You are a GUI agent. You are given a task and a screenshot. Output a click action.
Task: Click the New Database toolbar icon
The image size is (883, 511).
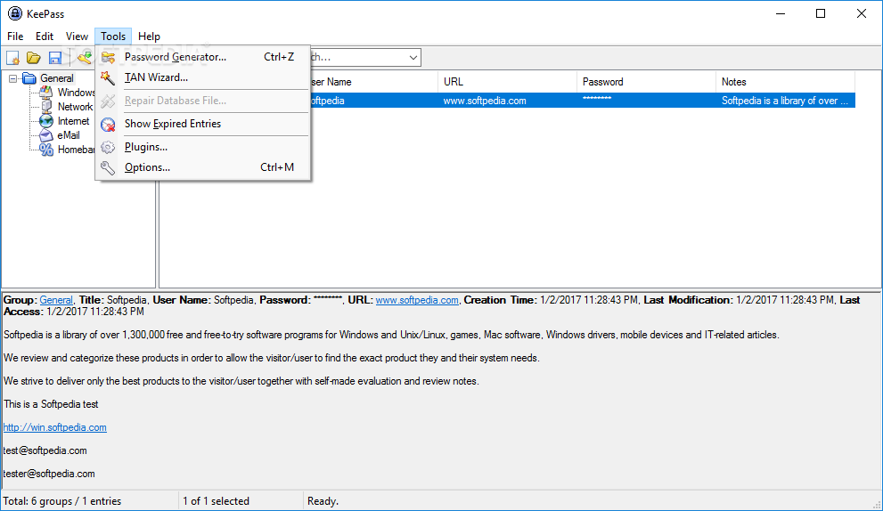pyautogui.click(x=13, y=57)
